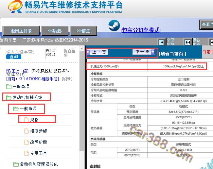Collapse the 发动机机械系统 tree node
The image size is (213, 169).
[27, 97]
